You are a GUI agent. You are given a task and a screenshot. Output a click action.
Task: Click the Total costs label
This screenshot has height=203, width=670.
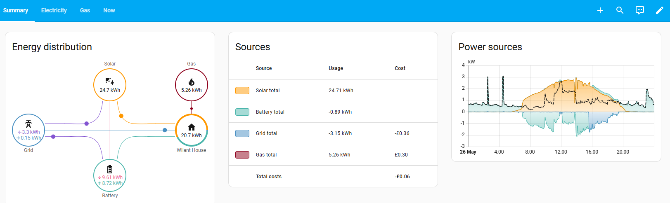click(x=269, y=177)
